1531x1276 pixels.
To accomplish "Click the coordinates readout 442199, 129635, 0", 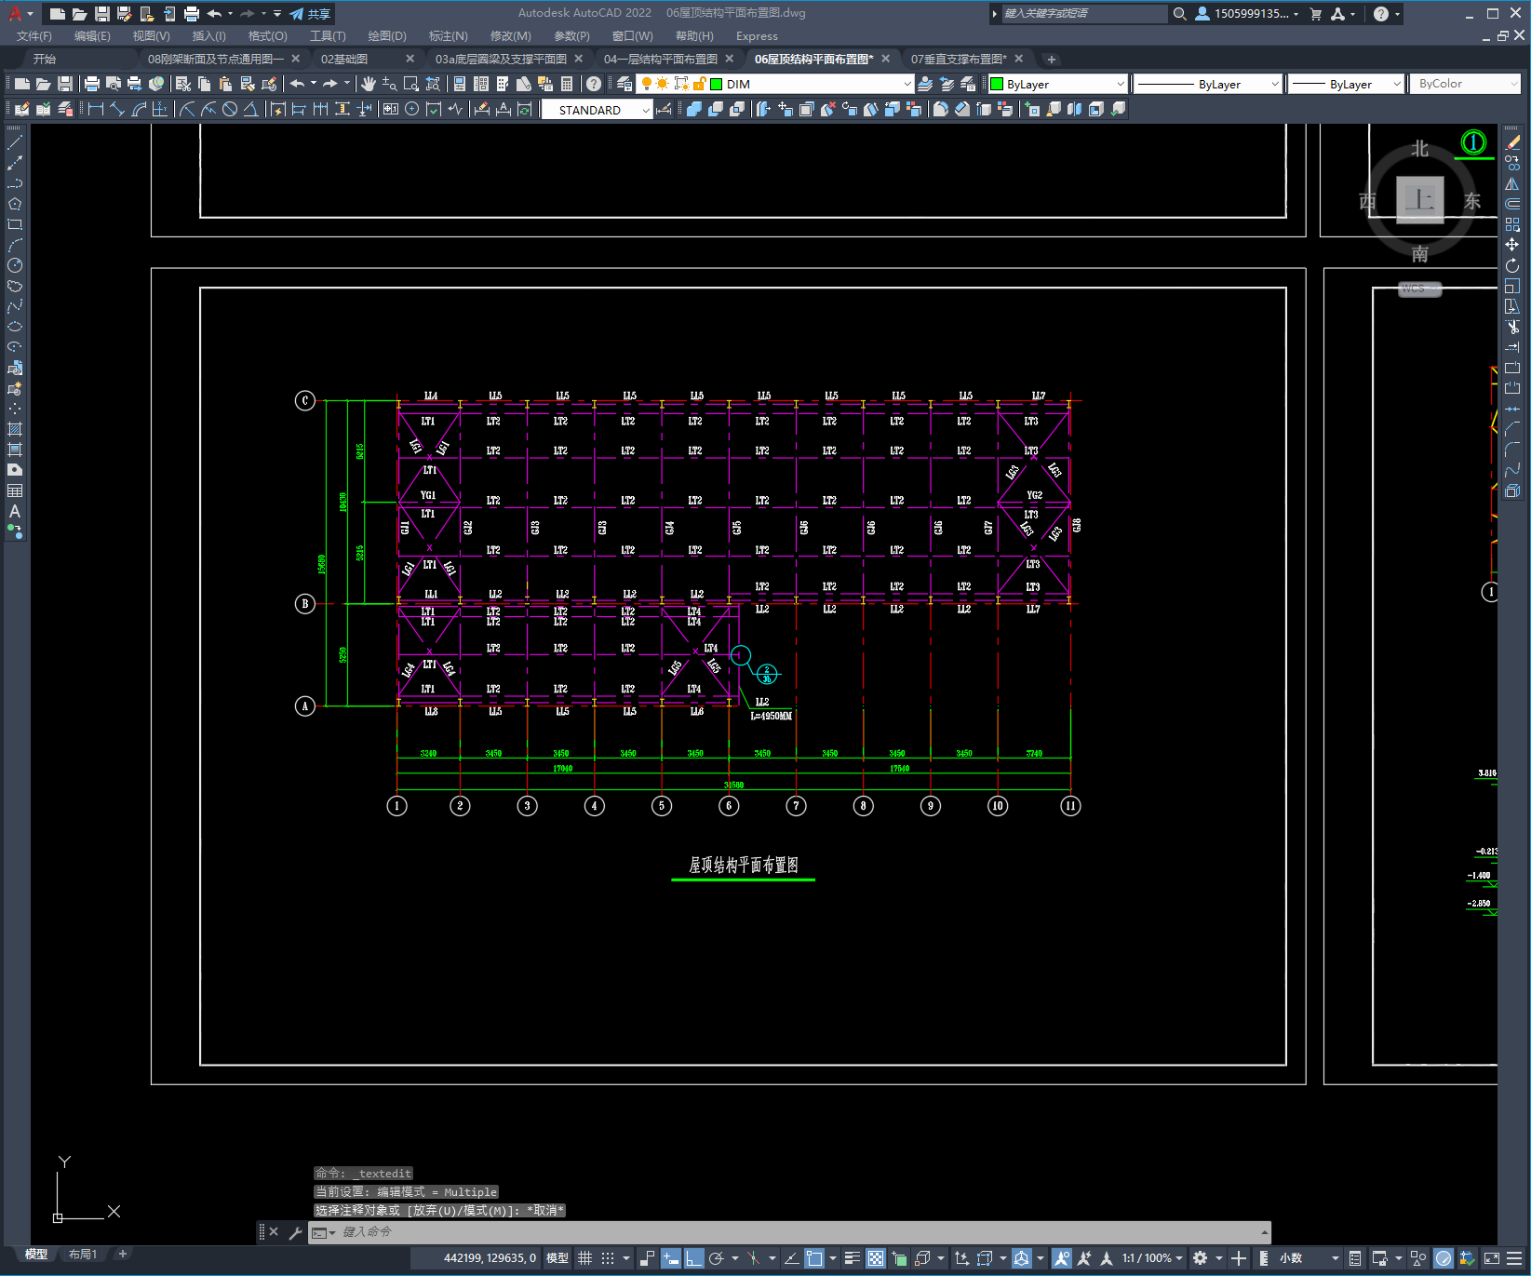I will pyautogui.click(x=490, y=1258).
